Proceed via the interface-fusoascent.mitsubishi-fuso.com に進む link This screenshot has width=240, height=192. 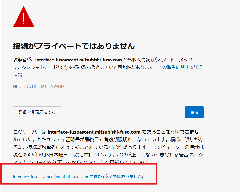click(x=78, y=177)
